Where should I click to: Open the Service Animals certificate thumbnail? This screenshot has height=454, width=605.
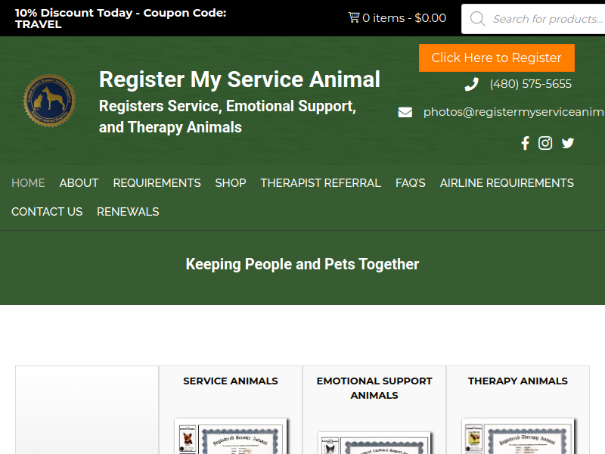(231, 437)
